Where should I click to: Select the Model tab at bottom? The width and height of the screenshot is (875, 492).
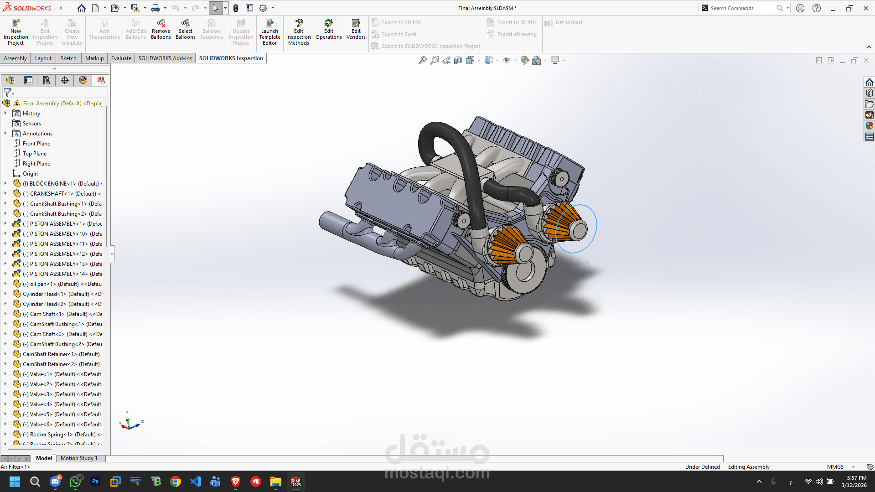click(x=44, y=458)
